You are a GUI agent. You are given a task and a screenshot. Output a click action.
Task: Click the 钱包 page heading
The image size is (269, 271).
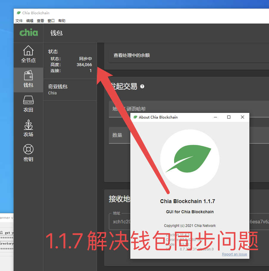tap(57, 33)
